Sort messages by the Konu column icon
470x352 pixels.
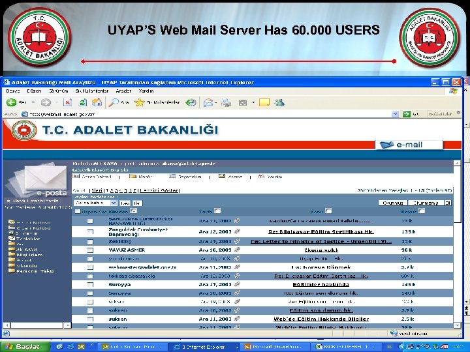pos(328,211)
